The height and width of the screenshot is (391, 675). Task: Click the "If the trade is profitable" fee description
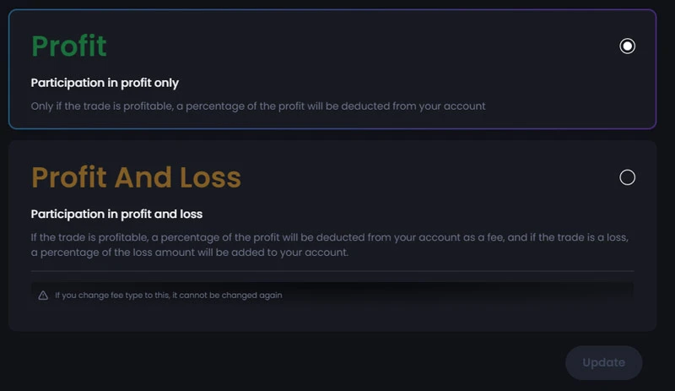(329, 237)
